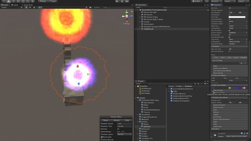Select AR Human Body Tracker object

pyautogui.click(x=153, y=19)
